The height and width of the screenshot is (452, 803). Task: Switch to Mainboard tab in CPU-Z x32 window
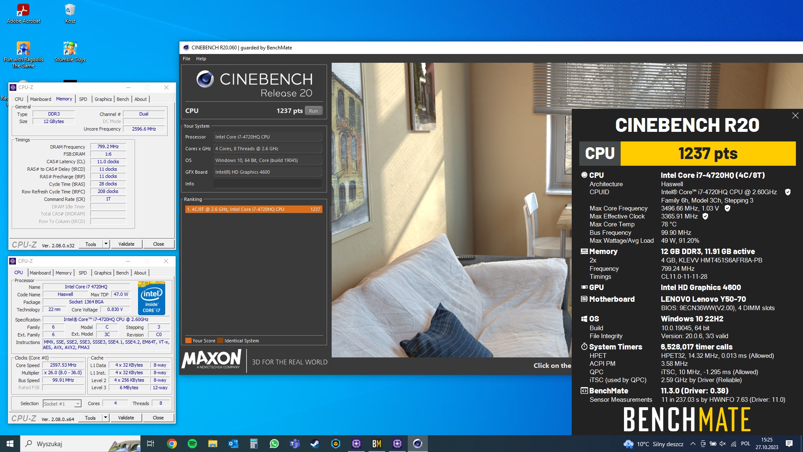(41, 99)
